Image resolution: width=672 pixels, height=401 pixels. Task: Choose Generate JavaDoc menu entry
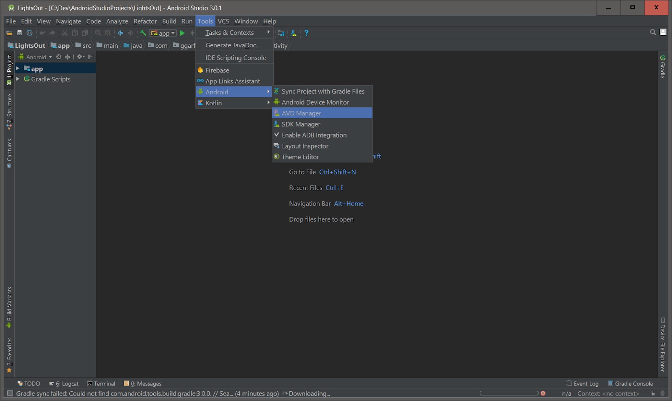(x=234, y=45)
